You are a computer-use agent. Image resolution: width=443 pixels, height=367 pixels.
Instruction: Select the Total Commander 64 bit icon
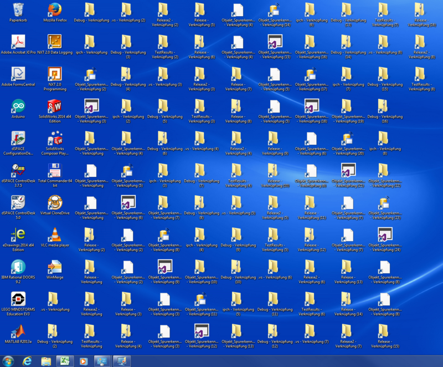(54, 171)
